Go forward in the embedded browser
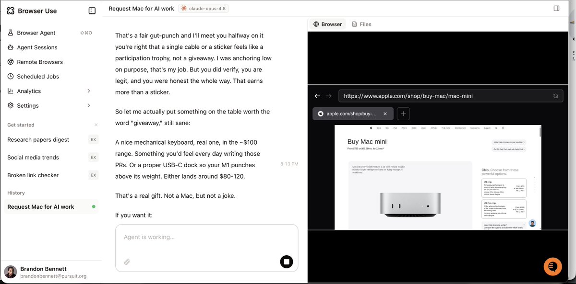This screenshot has height=284, width=576. [x=329, y=96]
